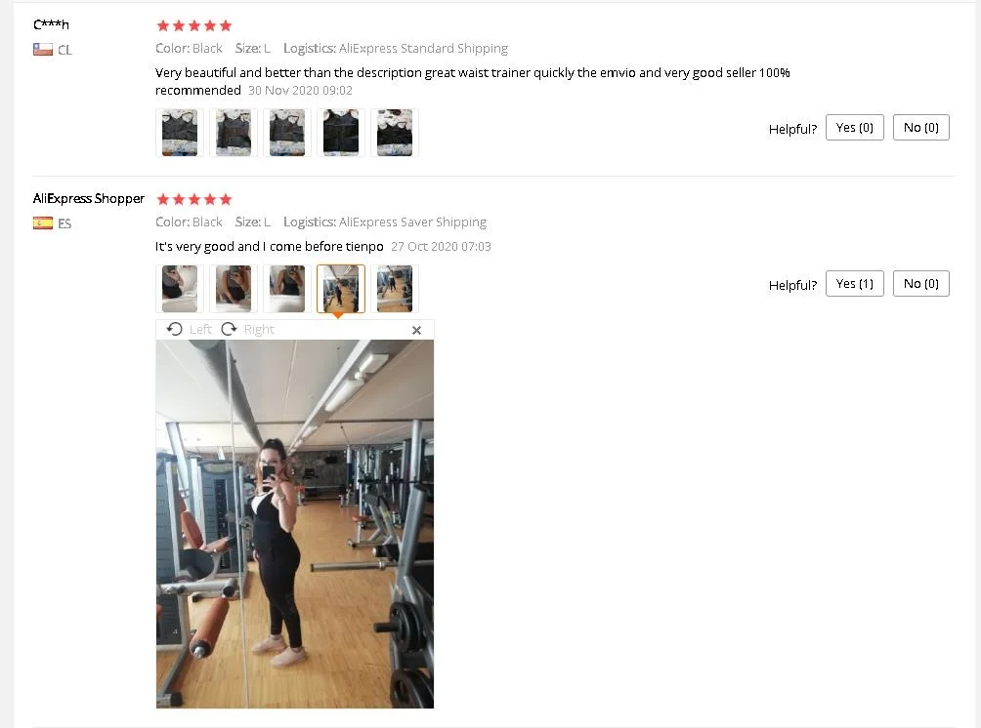The height and width of the screenshot is (728, 981).
Task: Open the fourth thumbnail in the C***h review
Action: (341, 133)
